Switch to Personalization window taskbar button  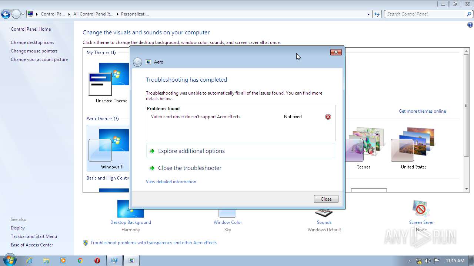[114, 260]
